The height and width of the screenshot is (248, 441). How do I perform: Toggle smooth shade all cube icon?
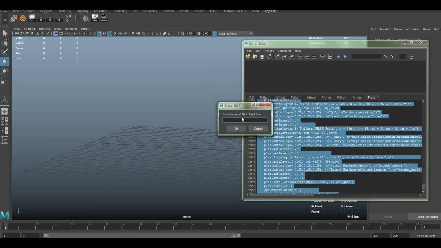[100, 33]
